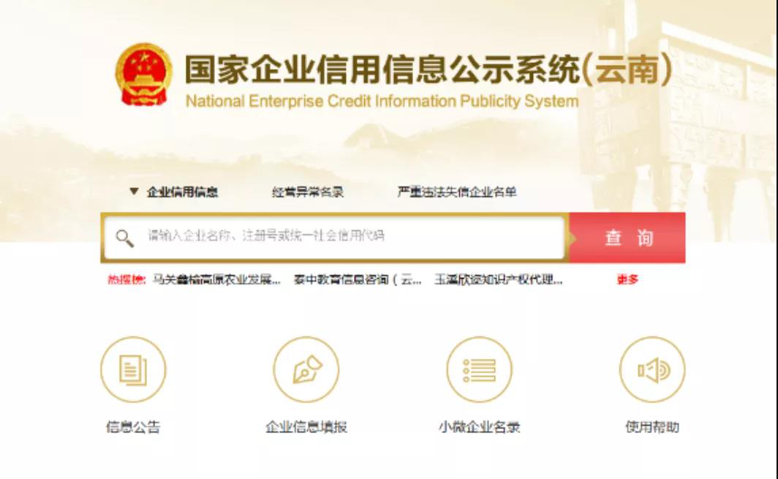This screenshot has height=479, width=778.
Task: Click the 信息公告 text label
Action: click(x=133, y=427)
